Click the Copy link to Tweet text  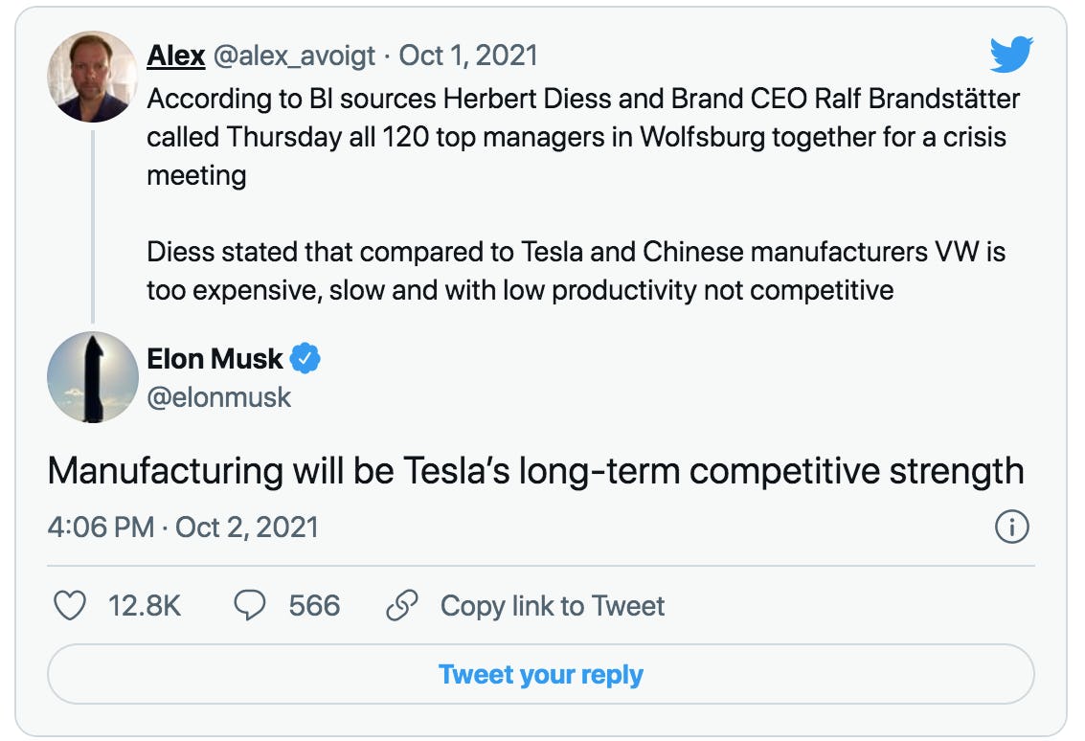coord(552,606)
